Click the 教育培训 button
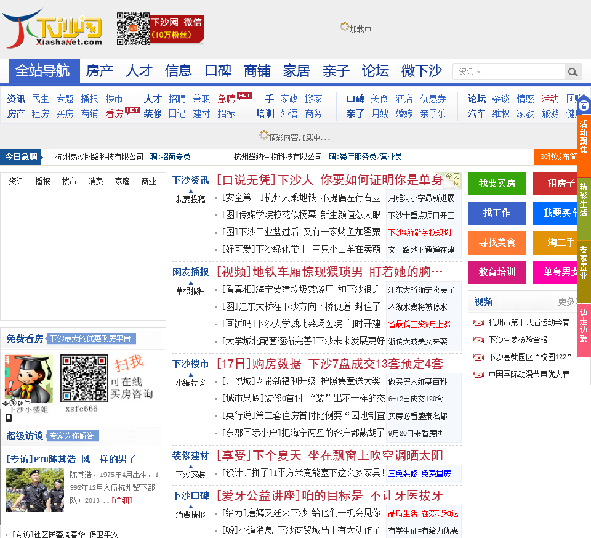The width and height of the screenshot is (591, 538). click(x=497, y=272)
